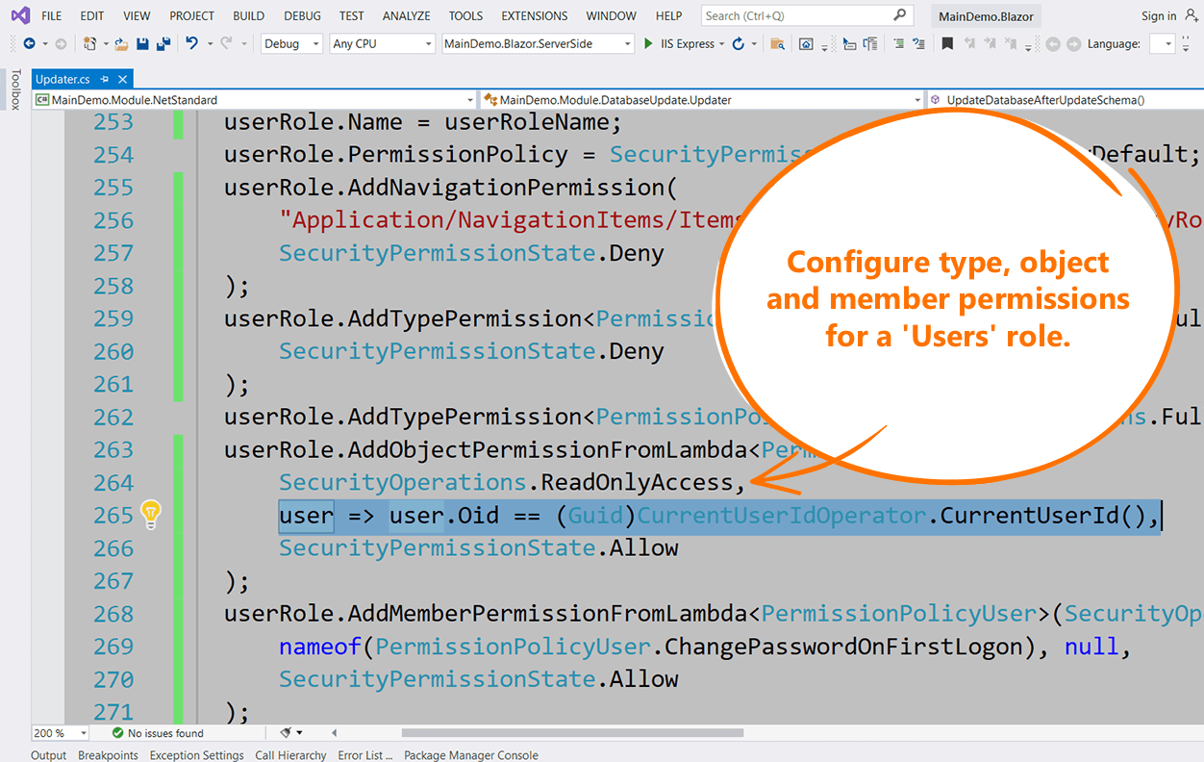
Task: Open the EXTENSIONS menu
Action: pos(535,16)
